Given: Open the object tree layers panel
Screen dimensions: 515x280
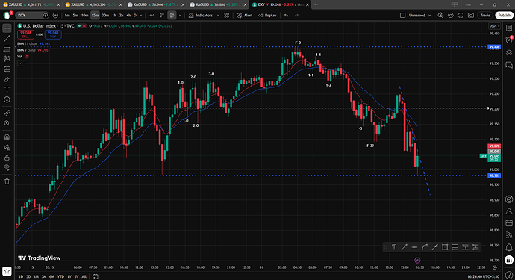Looking at the screenshot, I should (509, 52).
